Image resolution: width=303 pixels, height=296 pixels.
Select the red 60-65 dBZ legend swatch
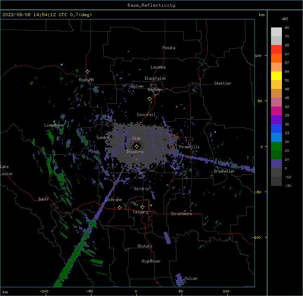[276, 50]
